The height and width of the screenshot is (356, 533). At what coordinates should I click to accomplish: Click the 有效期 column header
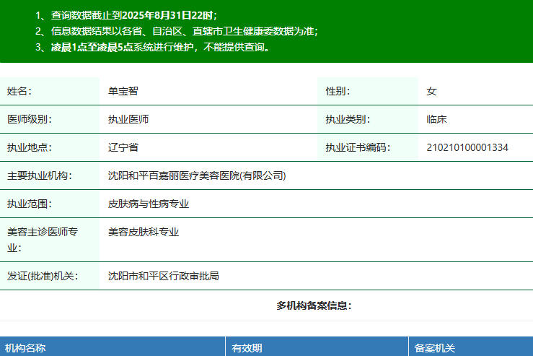247,348
